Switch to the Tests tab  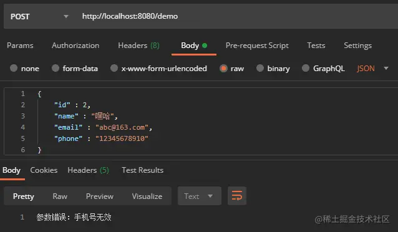[316, 46]
